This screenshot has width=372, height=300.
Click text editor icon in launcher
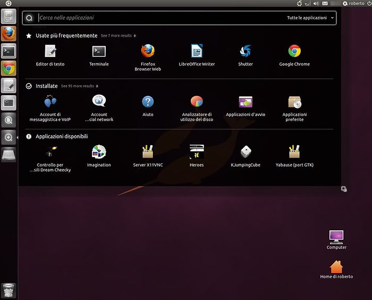pyautogui.click(x=9, y=86)
